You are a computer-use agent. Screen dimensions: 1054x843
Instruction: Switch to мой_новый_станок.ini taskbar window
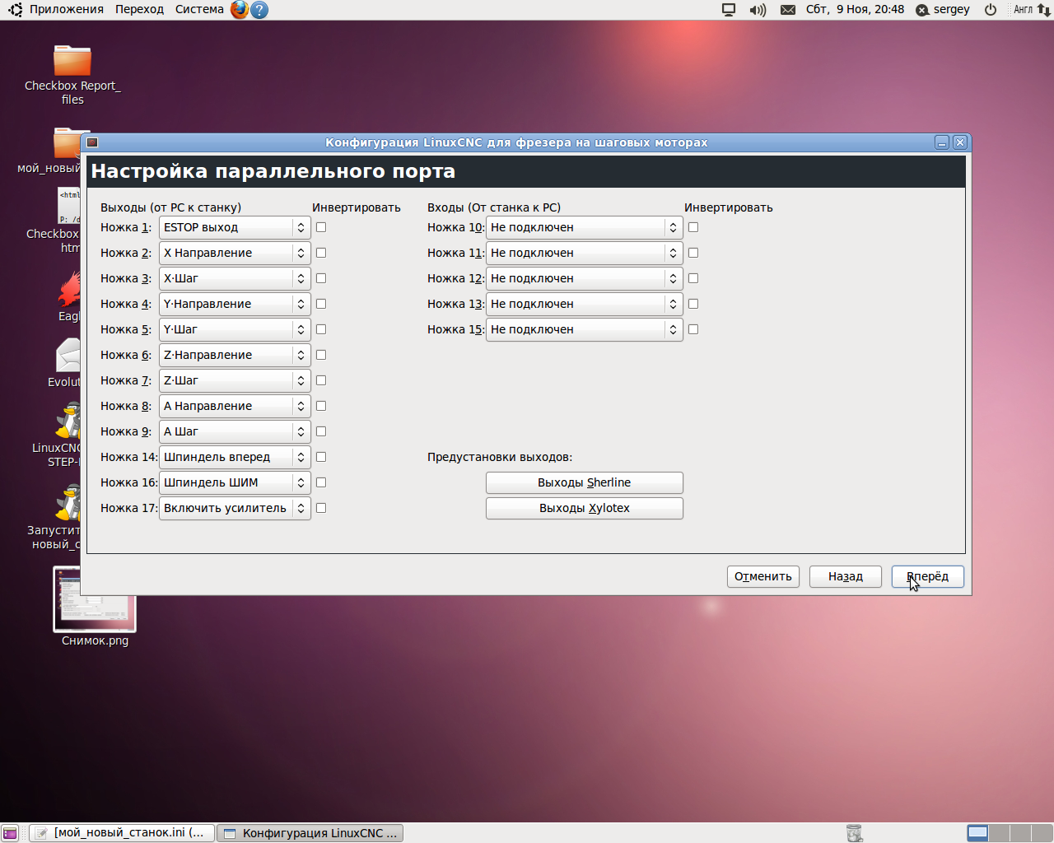(122, 833)
